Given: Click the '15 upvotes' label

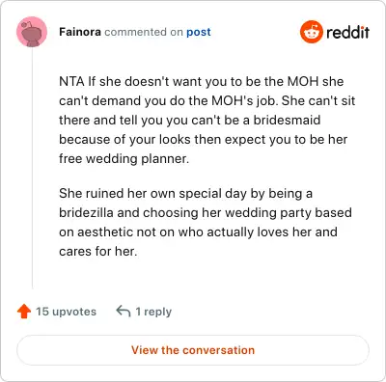Looking at the screenshot, I should 66,312.
